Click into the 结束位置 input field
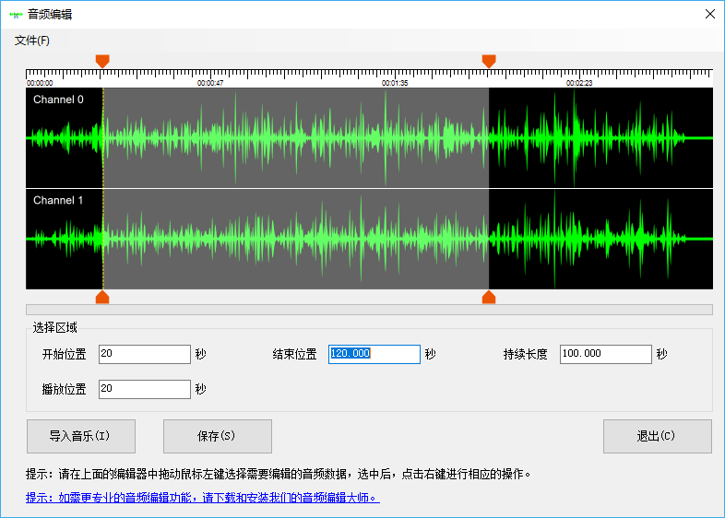This screenshot has width=725, height=518. 374,354
